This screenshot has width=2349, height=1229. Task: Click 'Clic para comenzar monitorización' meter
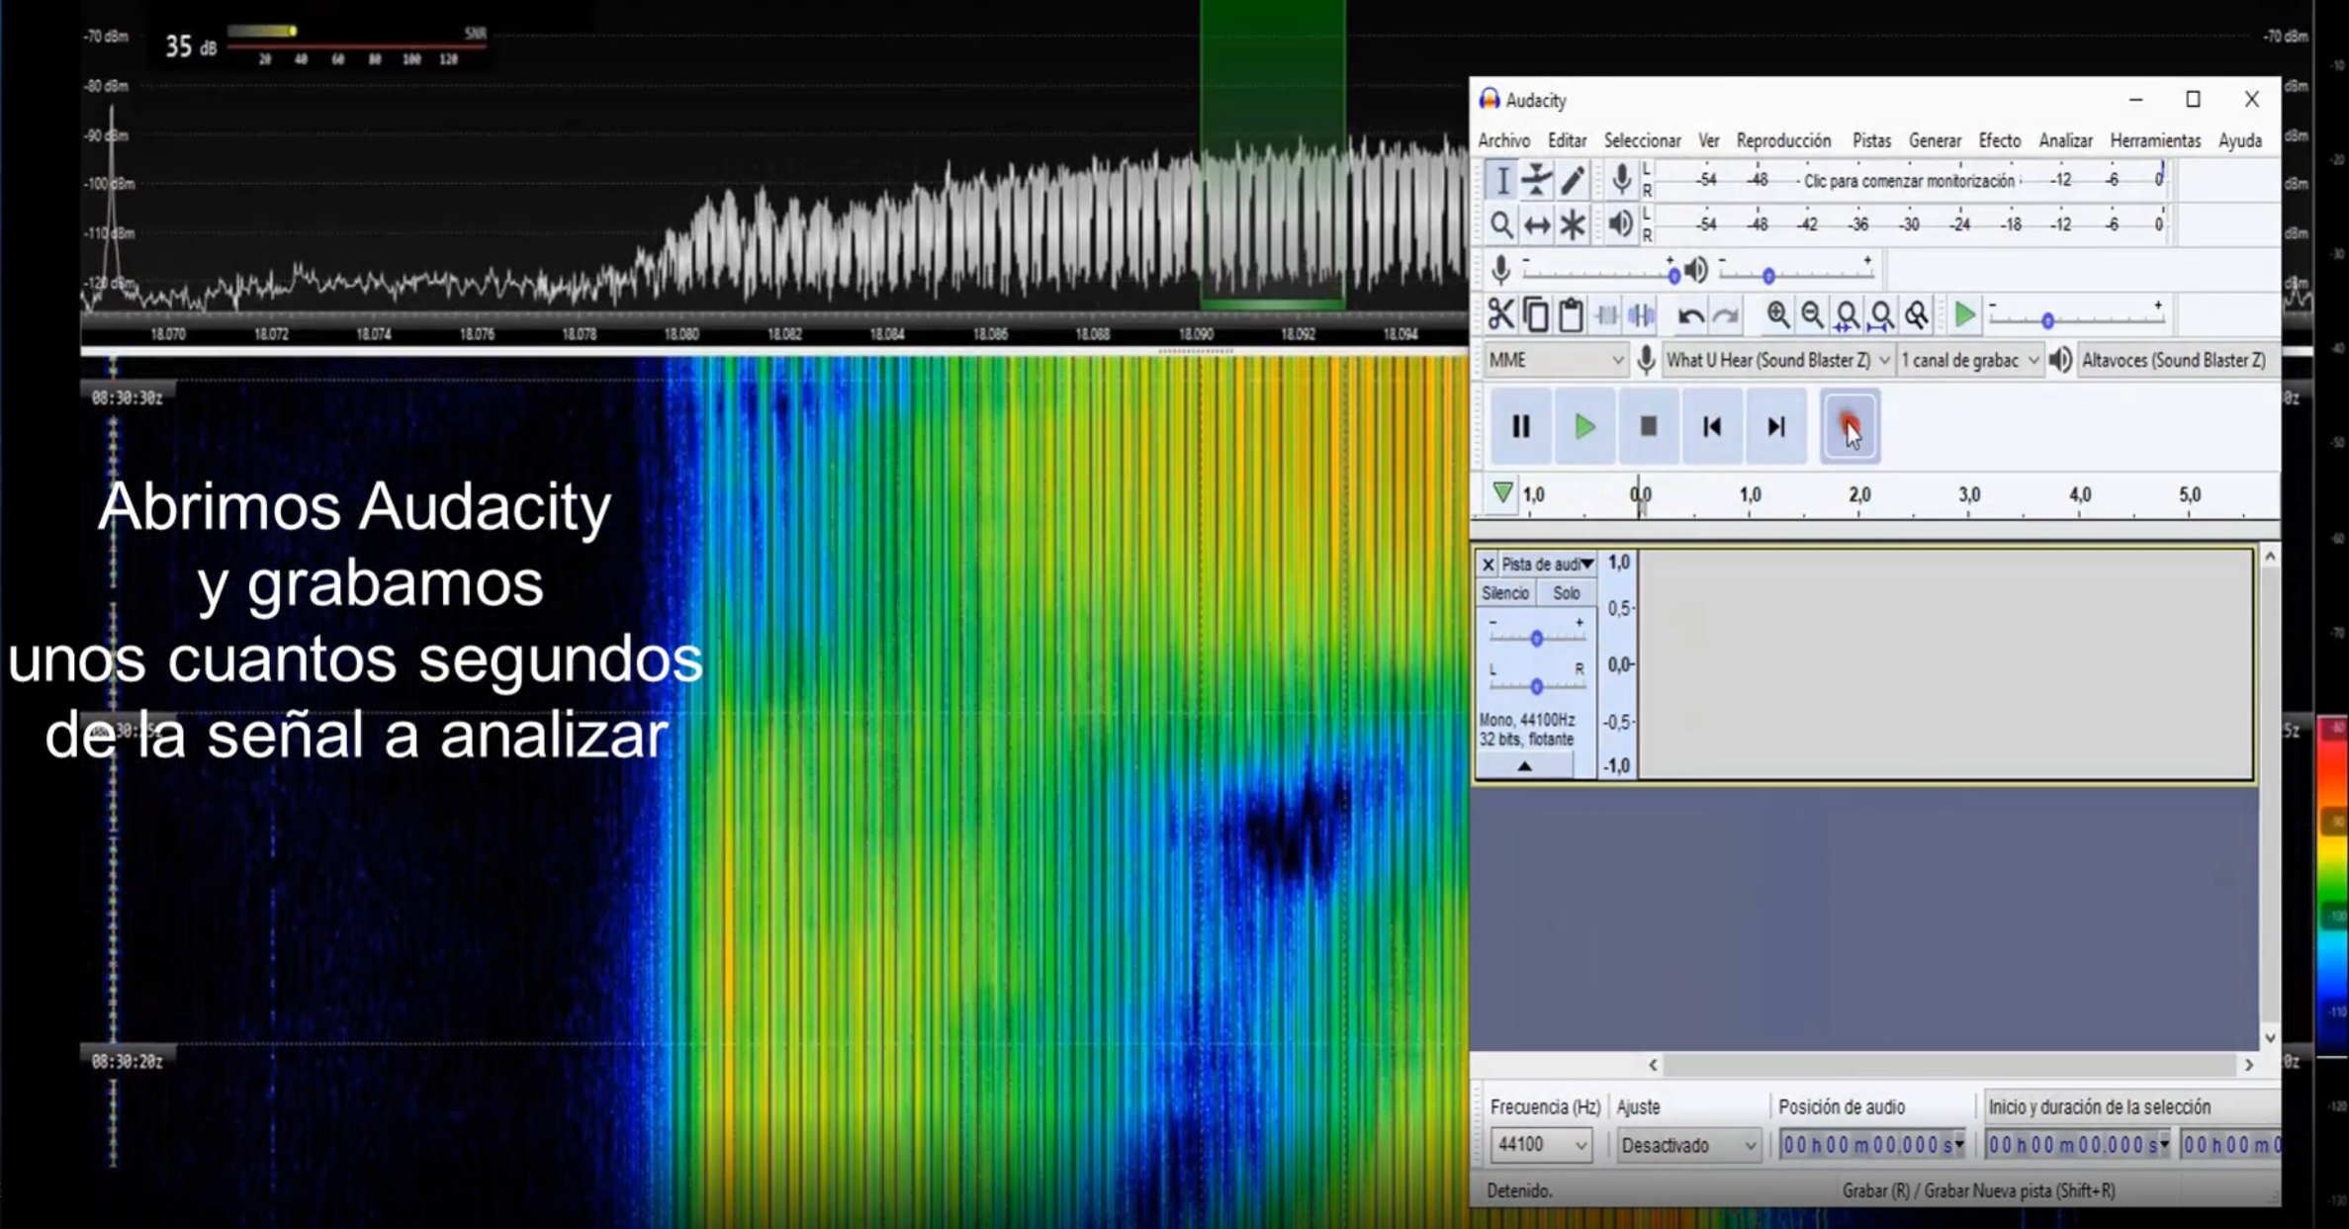coord(1908,181)
